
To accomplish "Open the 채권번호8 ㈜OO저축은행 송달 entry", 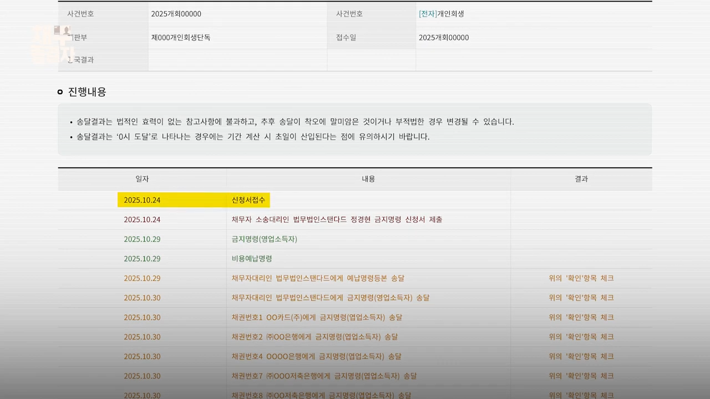I will point(321,395).
